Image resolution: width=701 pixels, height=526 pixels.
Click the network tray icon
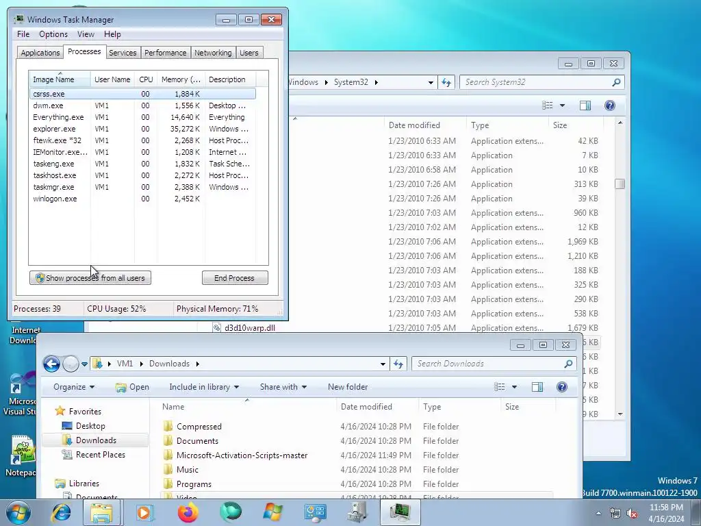coord(615,513)
